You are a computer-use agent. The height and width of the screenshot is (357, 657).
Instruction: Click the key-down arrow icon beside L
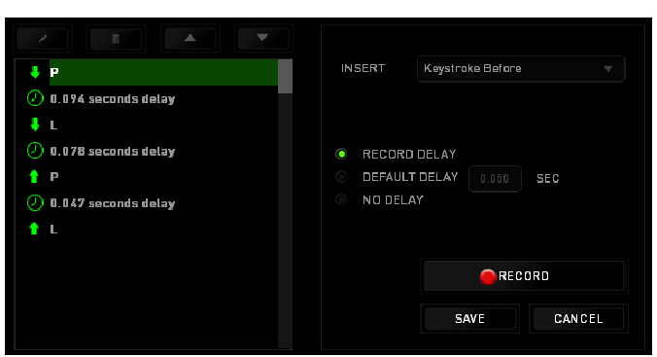[x=35, y=125]
